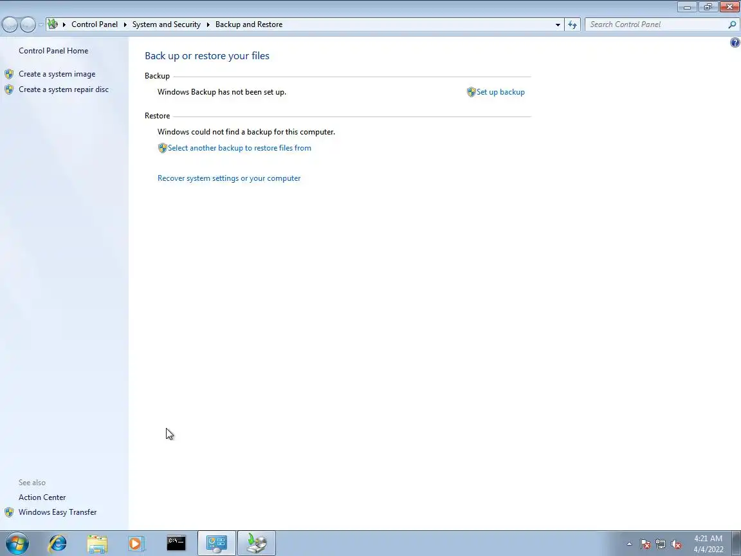Click the Show desktop strip at taskbar end
Image resolution: width=741 pixels, height=556 pixels.
tap(736, 543)
